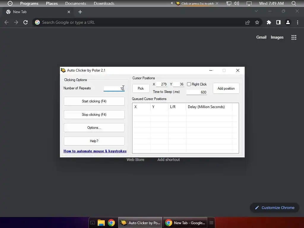The image size is (304, 228).
Task: Click the volume speaker icon in top panel
Action: 237,3
